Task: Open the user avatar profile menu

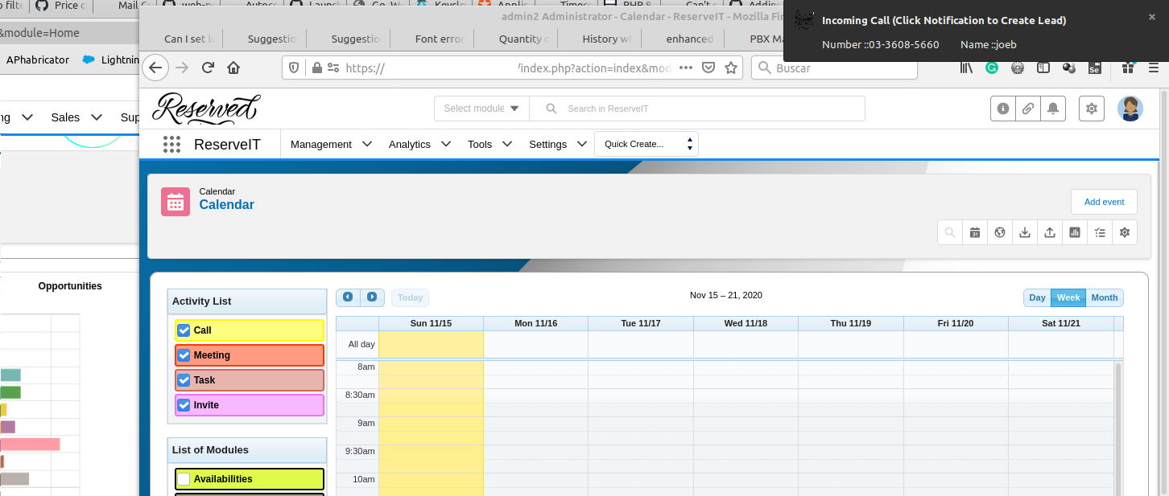Action: point(1130,109)
